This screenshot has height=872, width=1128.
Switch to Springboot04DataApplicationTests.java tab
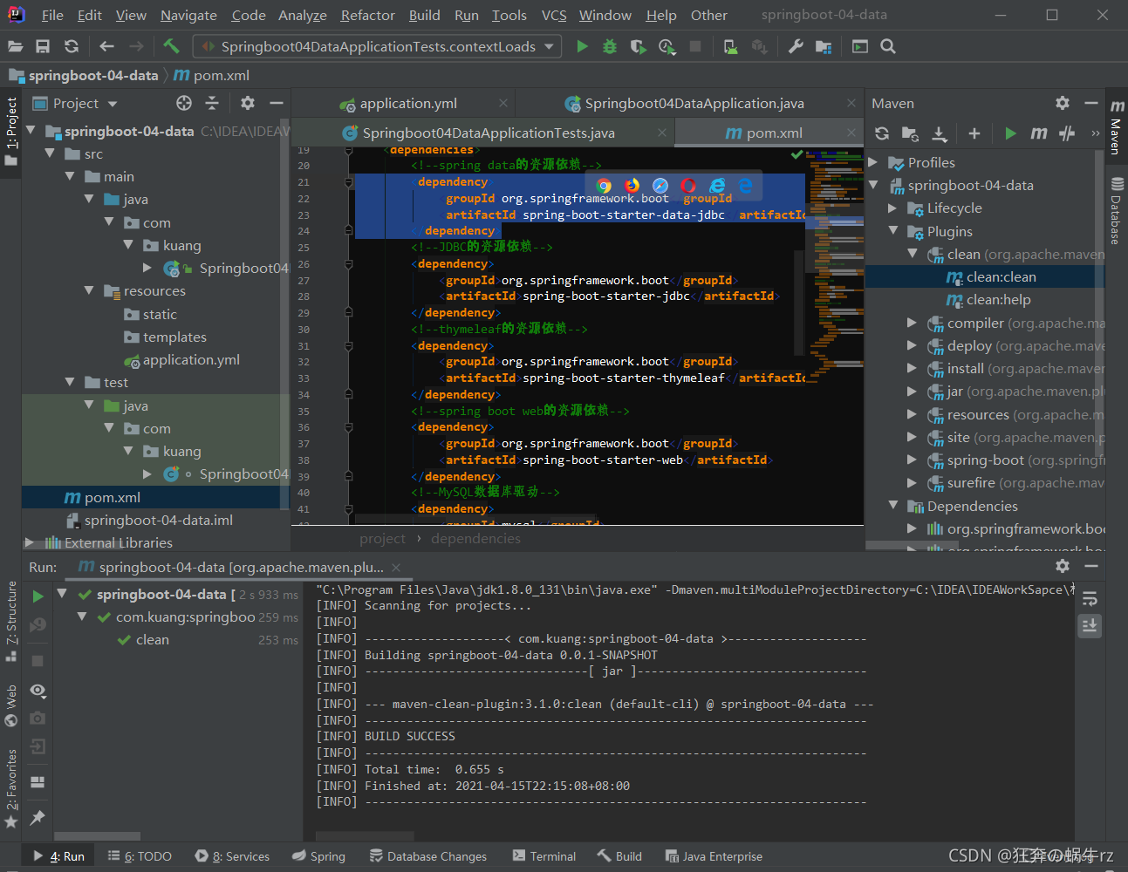point(488,133)
